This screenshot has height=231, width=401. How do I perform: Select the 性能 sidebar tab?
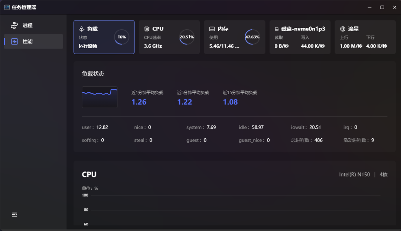[x=33, y=42]
